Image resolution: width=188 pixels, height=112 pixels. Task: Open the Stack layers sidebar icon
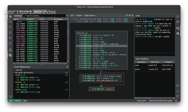tap(178, 22)
